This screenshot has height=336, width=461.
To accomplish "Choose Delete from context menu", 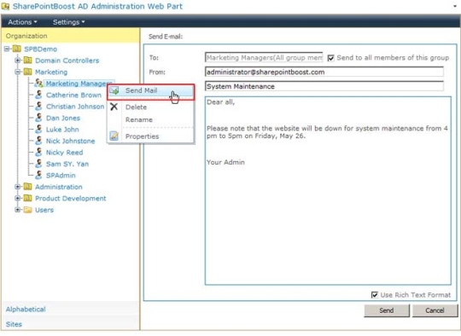I will pos(150,107).
